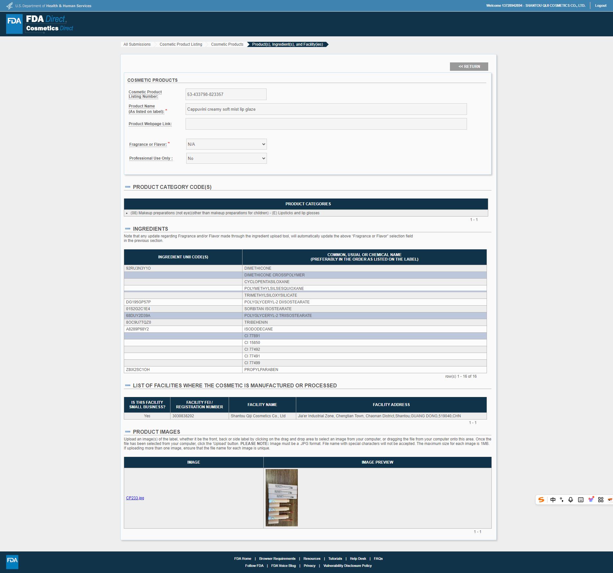Go to Cosmetic Product Listing breadcrumb

coord(181,44)
